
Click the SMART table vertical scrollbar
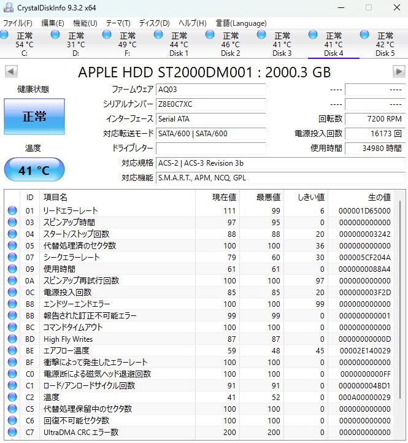point(400,299)
